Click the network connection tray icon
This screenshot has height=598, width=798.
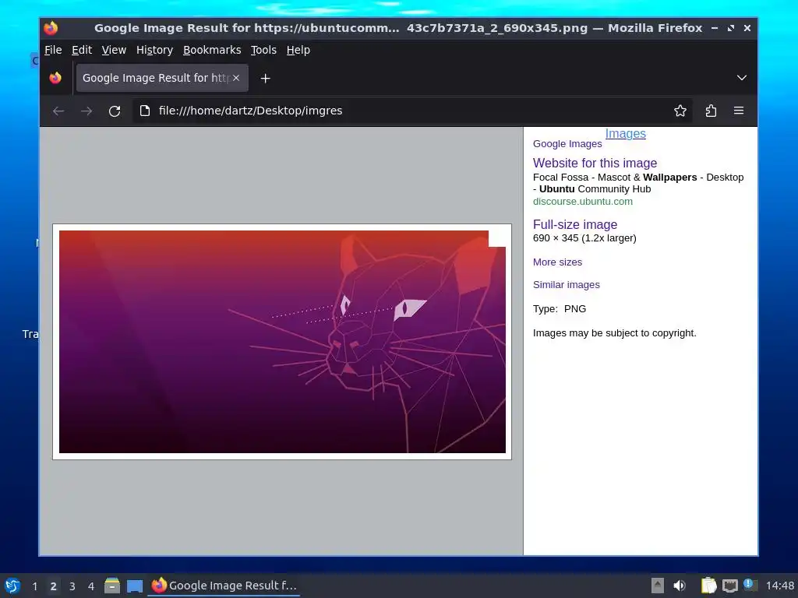tap(729, 586)
